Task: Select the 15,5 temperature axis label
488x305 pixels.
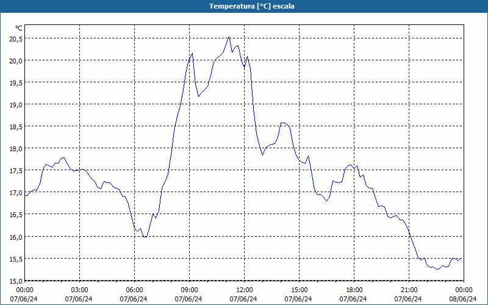Action: coord(16,259)
